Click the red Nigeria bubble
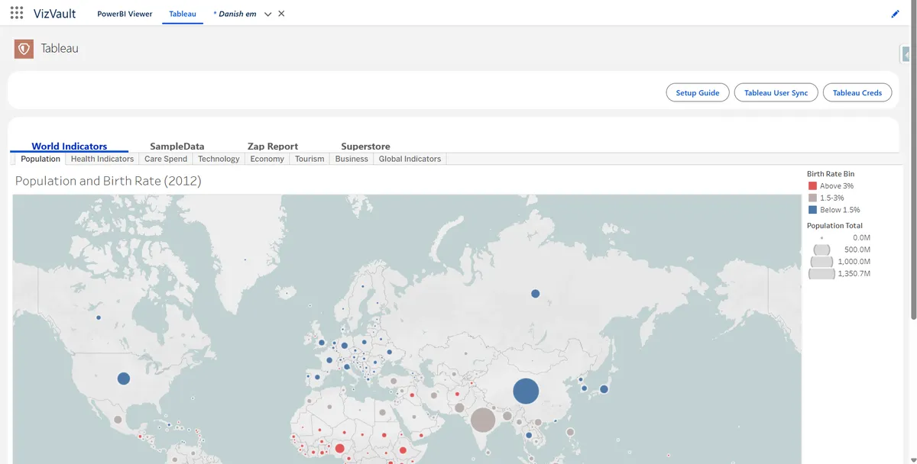Screen dimensions: 917x464 (x=339, y=449)
